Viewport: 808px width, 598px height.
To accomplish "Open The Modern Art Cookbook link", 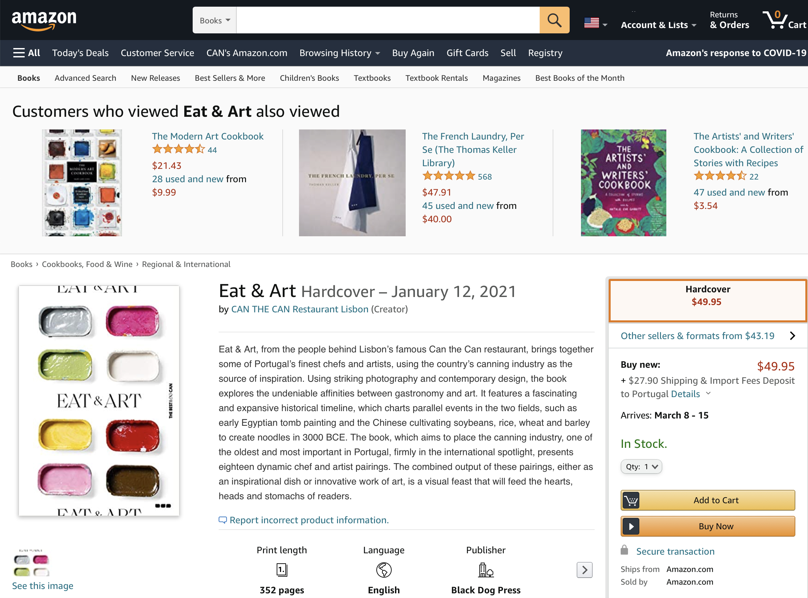I will pyautogui.click(x=208, y=136).
